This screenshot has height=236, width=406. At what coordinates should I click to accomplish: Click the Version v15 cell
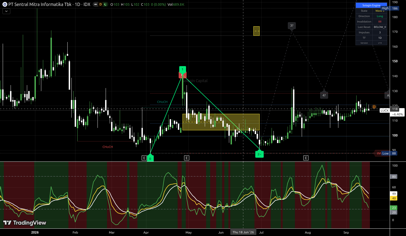(380, 43)
